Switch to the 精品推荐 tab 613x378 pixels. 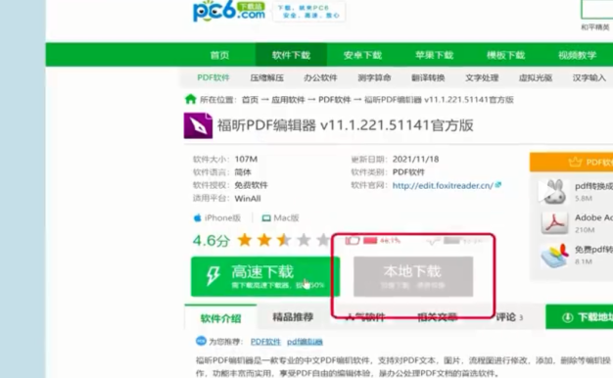(x=293, y=317)
